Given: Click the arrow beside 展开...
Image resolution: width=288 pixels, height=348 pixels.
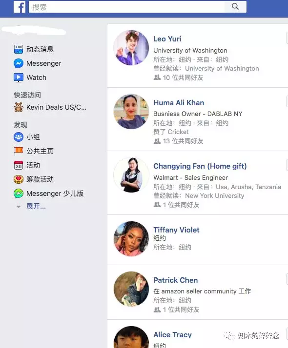Looking at the screenshot, I should (x=19, y=207).
